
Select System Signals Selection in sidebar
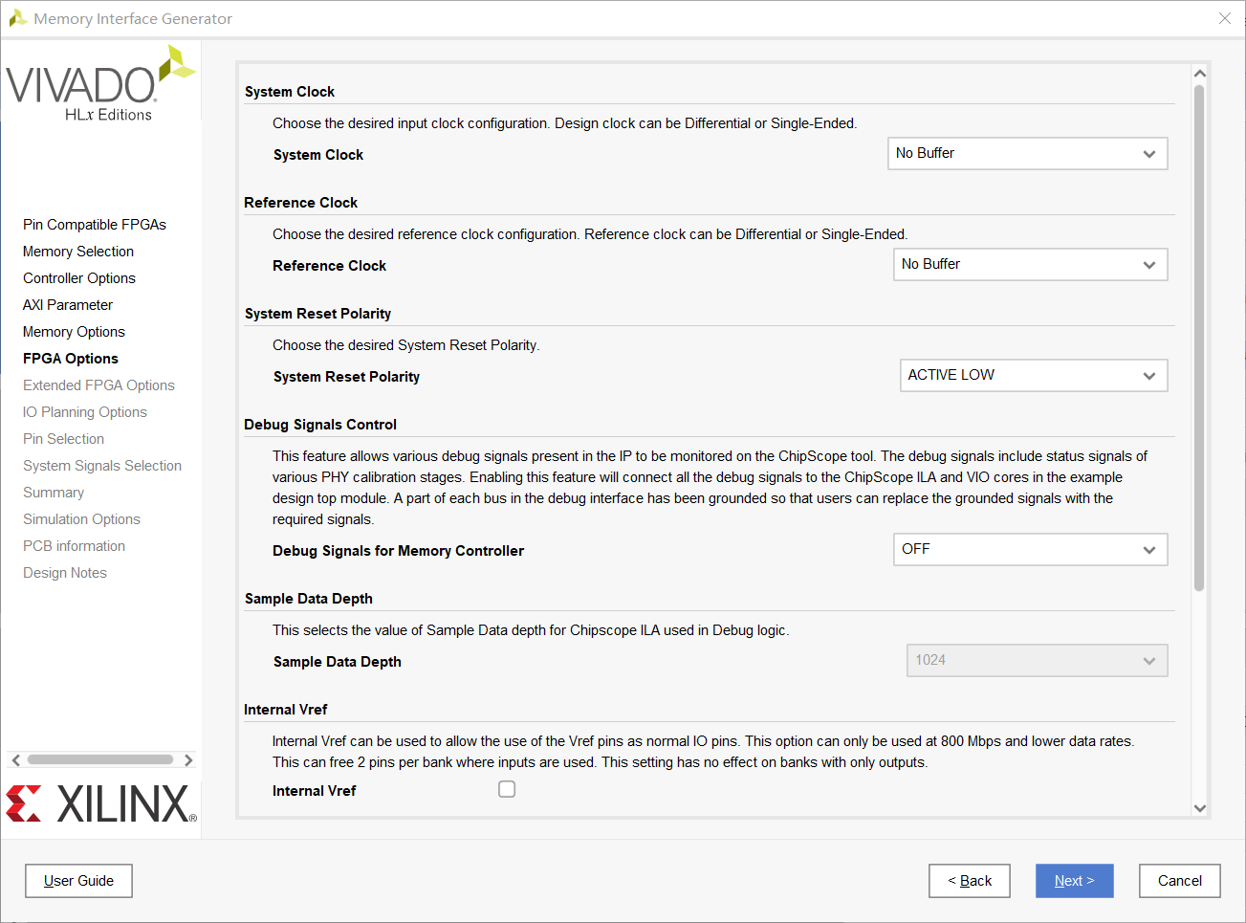(102, 466)
